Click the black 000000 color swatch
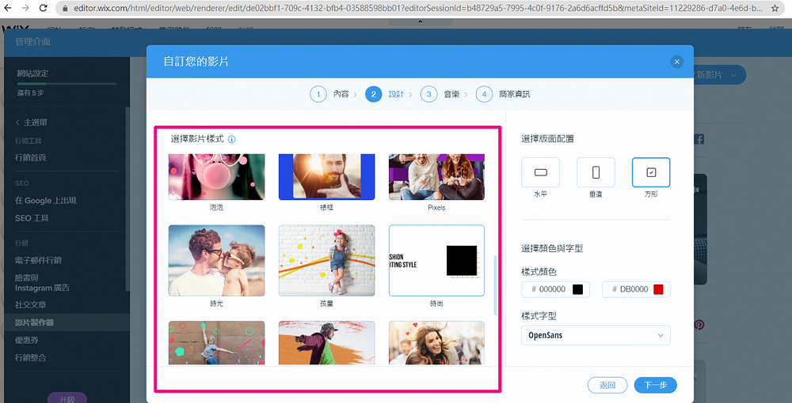Viewport: 792px width, 403px height. click(x=577, y=289)
